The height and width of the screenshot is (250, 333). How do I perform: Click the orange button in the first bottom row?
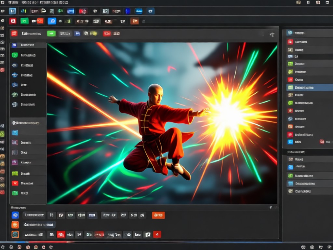tap(158, 215)
